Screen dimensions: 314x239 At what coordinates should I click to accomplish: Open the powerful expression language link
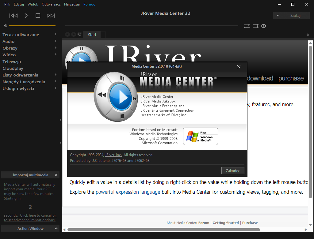(128, 192)
